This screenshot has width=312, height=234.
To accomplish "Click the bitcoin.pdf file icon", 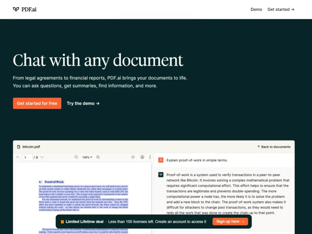I will pos(18,147).
